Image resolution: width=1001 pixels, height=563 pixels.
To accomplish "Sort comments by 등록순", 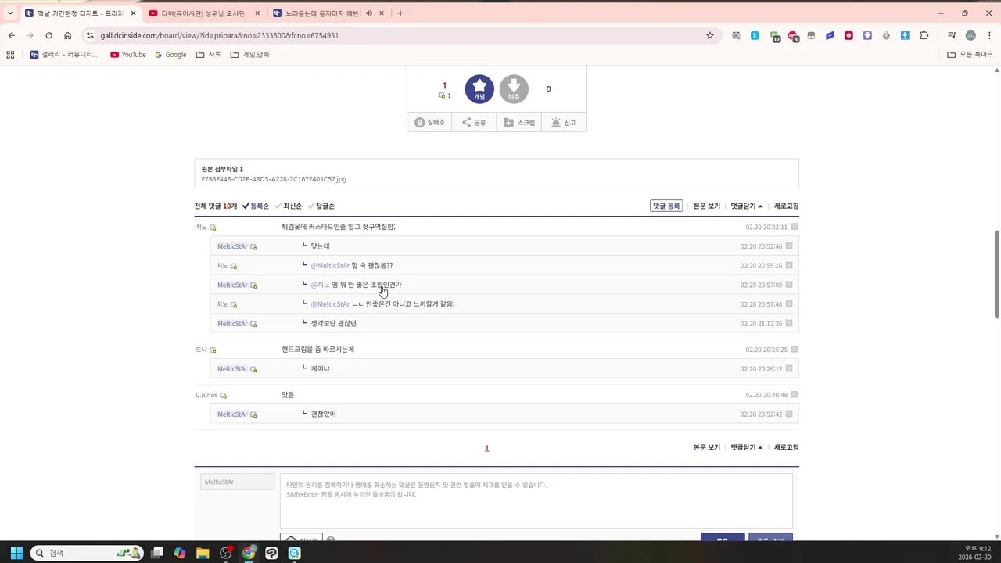I will [x=255, y=206].
